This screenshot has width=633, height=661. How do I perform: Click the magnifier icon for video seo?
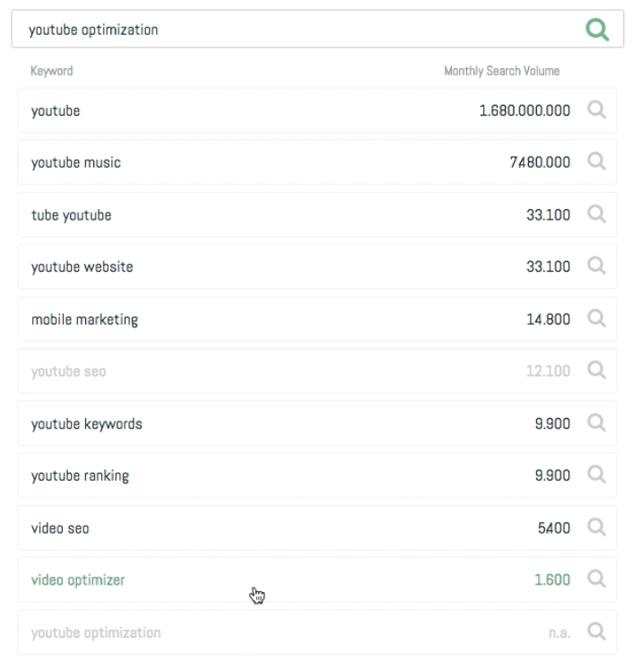coord(597,527)
